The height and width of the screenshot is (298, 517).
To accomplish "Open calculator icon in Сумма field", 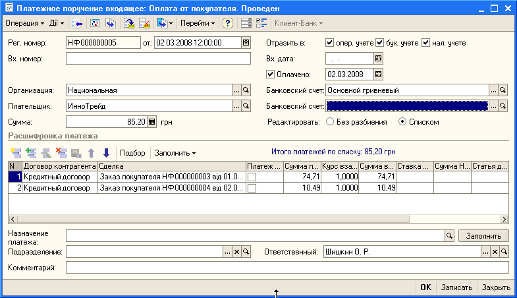I will coord(152,122).
